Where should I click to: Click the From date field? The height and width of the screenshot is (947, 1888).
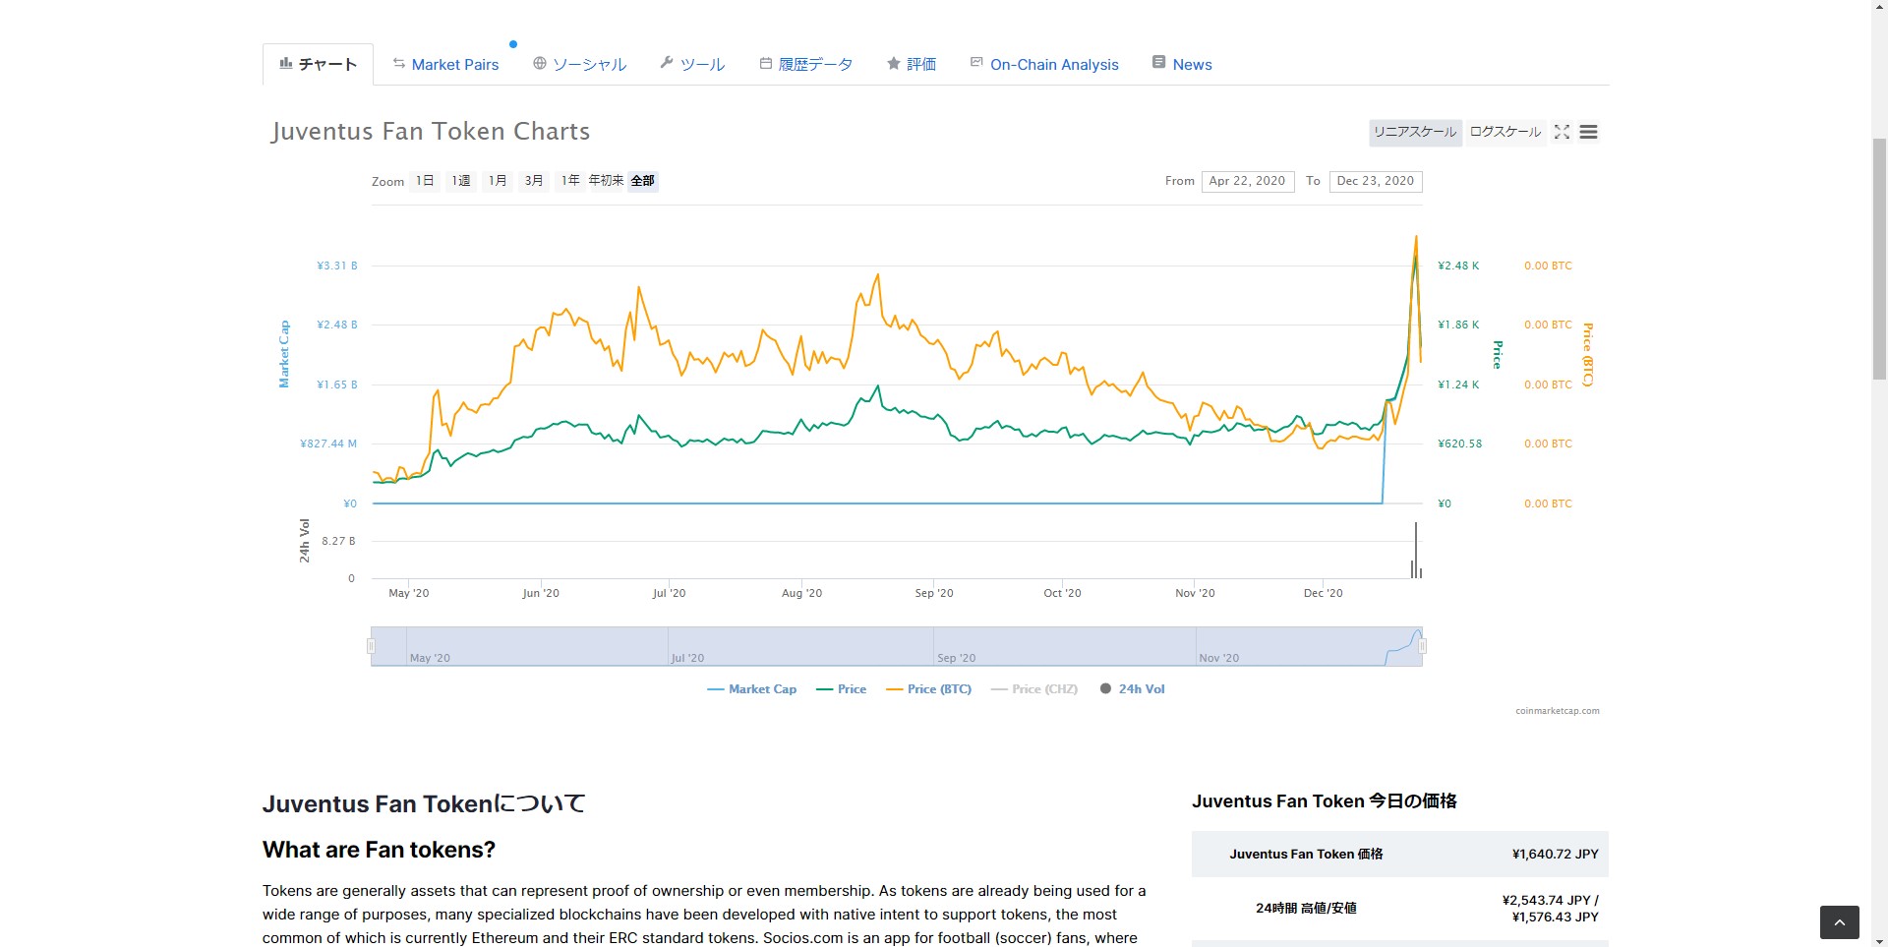[x=1246, y=181]
